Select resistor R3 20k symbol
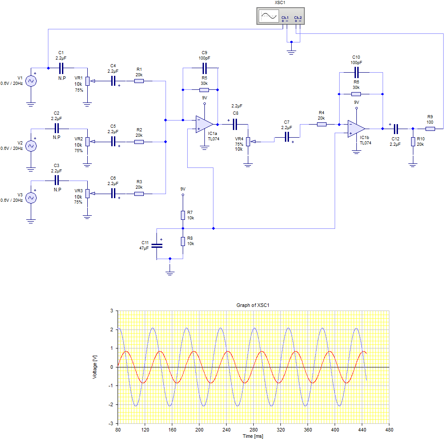 point(139,194)
